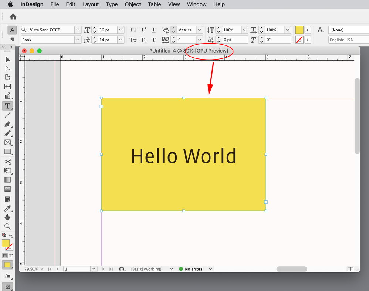Select the Scissors tool

(x=7, y=161)
